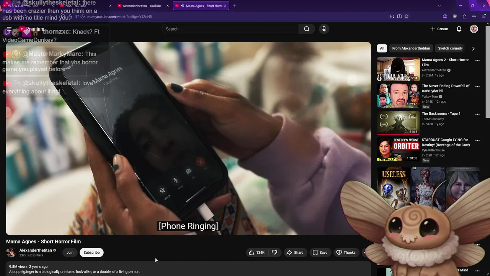Open the browser profile account icon
This screenshot has width=490, height=276.
tap(445, 16)
